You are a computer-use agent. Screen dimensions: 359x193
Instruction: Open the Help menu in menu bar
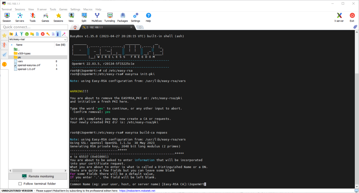[x=98, y=9]
